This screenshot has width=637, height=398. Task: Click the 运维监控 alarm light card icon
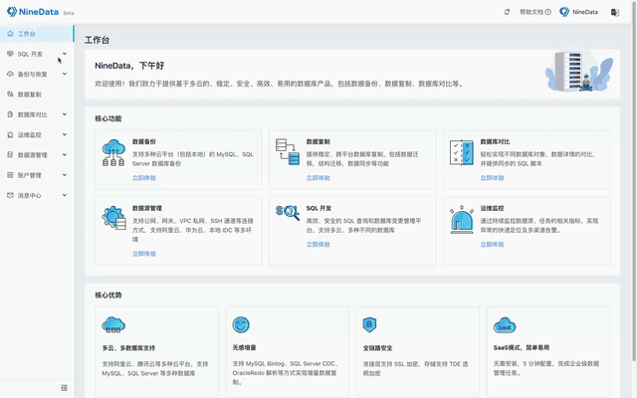coord(462,219)
